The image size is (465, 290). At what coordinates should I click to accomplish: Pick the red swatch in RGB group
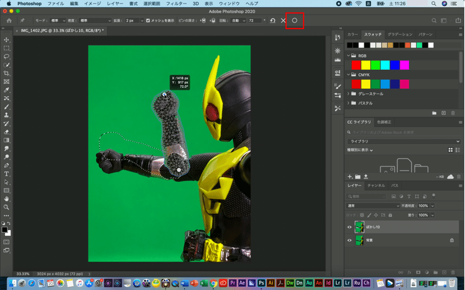click(x=356, y=65)
